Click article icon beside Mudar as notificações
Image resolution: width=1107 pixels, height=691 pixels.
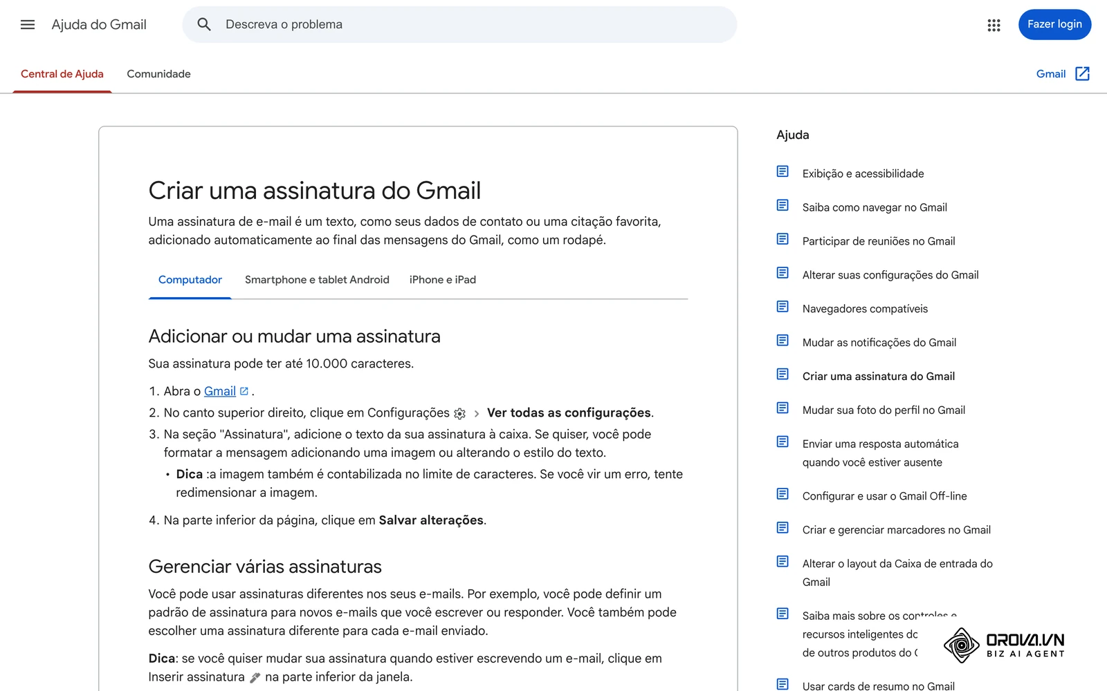[x=783, y=341]
